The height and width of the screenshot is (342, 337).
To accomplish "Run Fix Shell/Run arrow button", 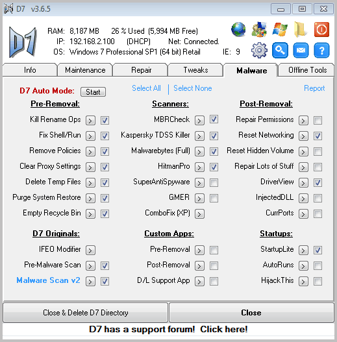I will coord(90,136).
